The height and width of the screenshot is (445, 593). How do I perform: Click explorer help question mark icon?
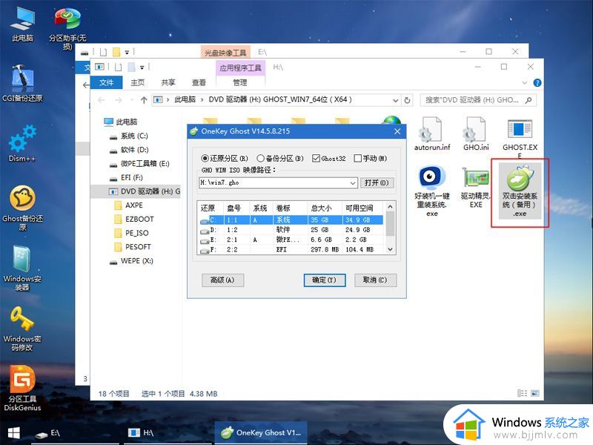coord(537,82)
